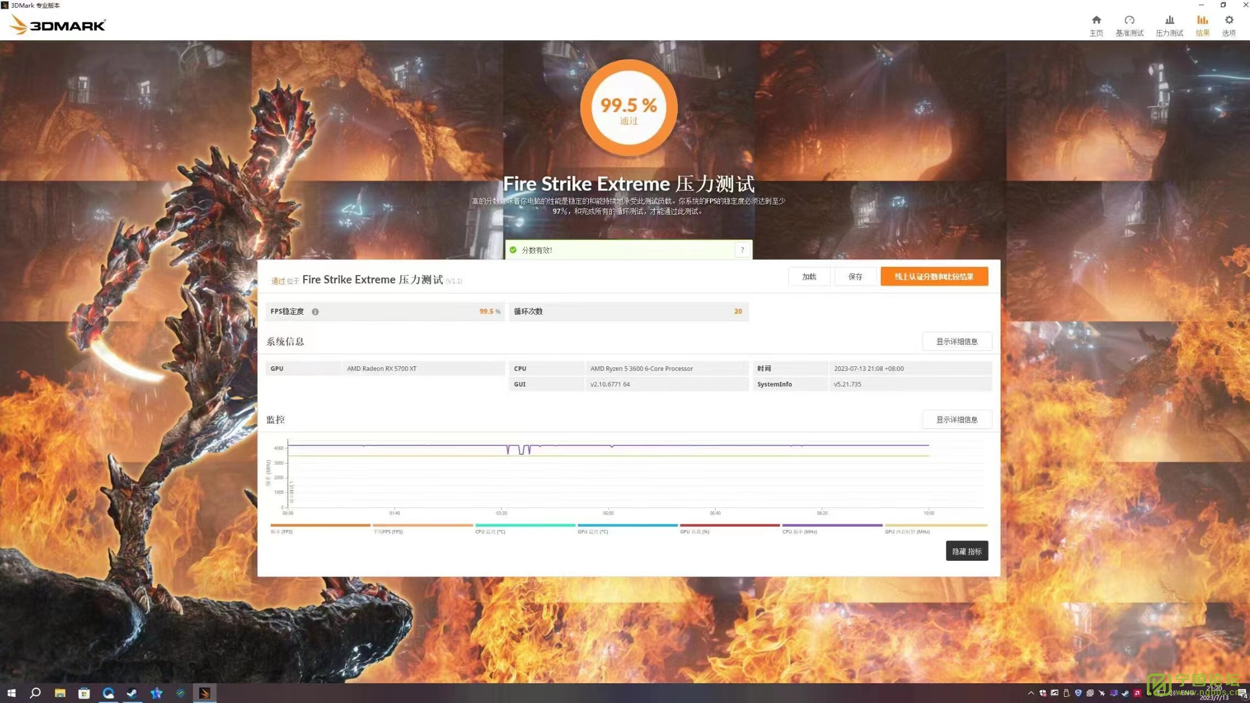The image size is (1250, 703).
Task: Click the GUI version v2.10.6771 64
Action: pyautogui.click(x=610, y=384)
